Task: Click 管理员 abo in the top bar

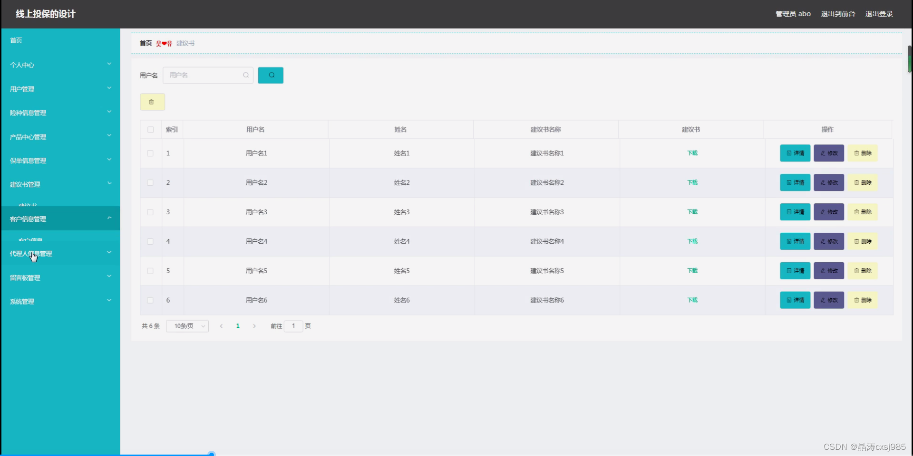Action: point(793,14)
